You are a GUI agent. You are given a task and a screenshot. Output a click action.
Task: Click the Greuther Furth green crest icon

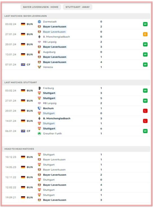39,134
